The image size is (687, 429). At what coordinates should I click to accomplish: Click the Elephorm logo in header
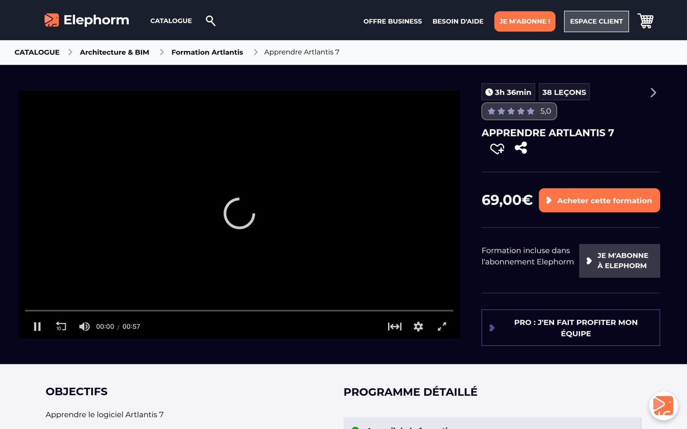coord(87,20)
